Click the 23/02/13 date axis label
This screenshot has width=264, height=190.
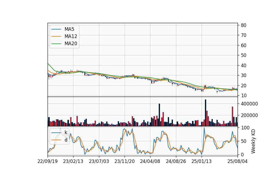tap(73, 161)
